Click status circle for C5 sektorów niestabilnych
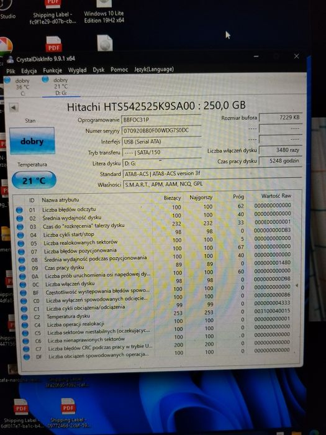 tap(25, 333)
